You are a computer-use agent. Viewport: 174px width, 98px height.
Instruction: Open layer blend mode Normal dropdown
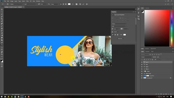[147, 57]
